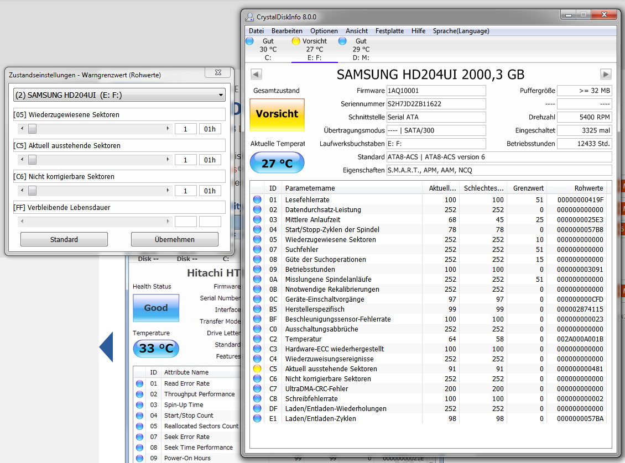The image size is (625, 463).
Task: Click the raw value 000000000481
Action: pyautogui.click(x=580, y=369)
